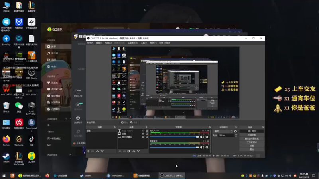Adjust 麦克风/Aux volume slider
Screen dimensions: 319x179
tap(175, 137)
